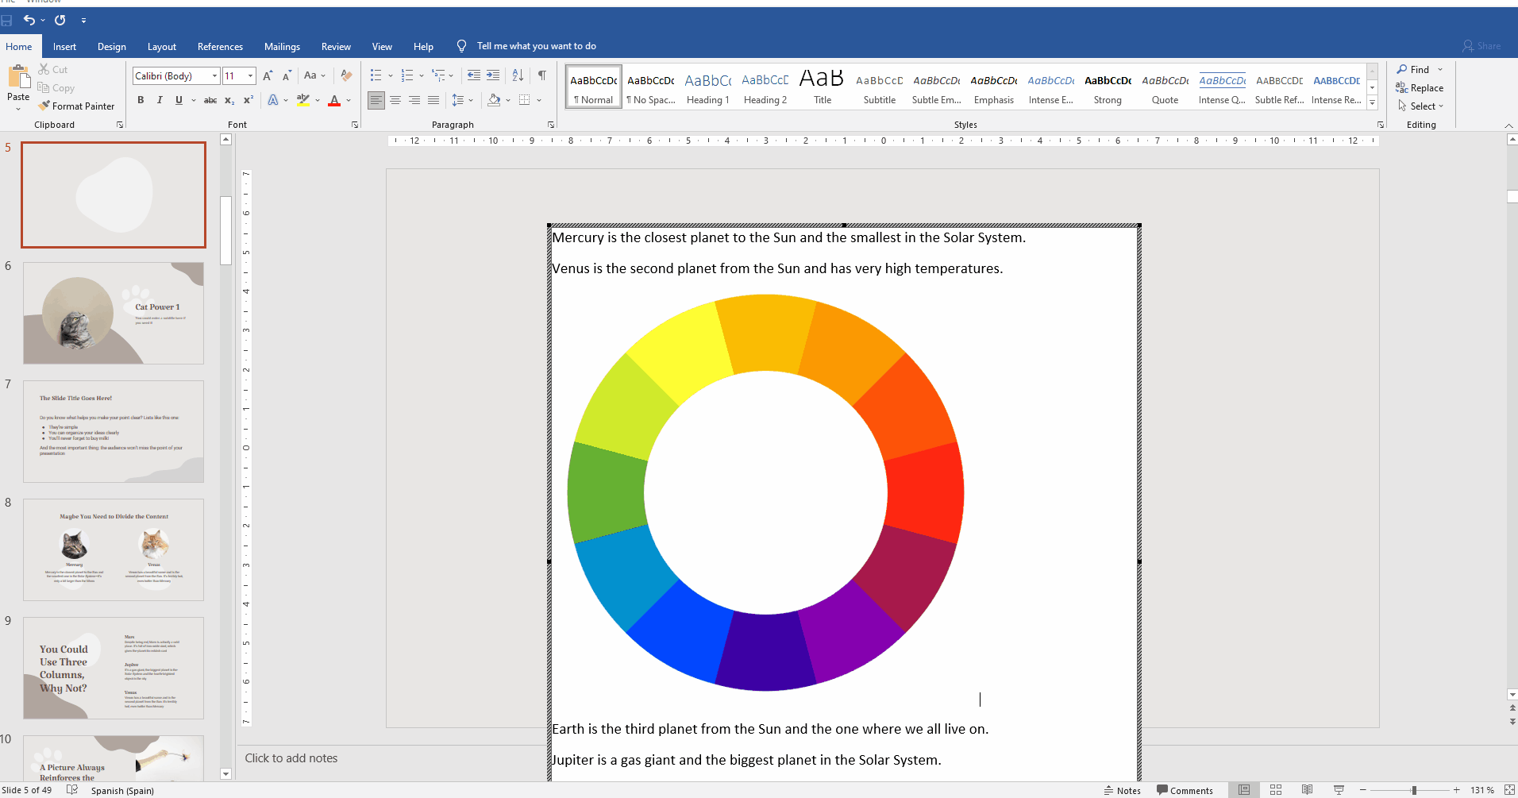Start Slide Show from status bar
This screenshot has width=1518, height=798.
[1339, 790]
